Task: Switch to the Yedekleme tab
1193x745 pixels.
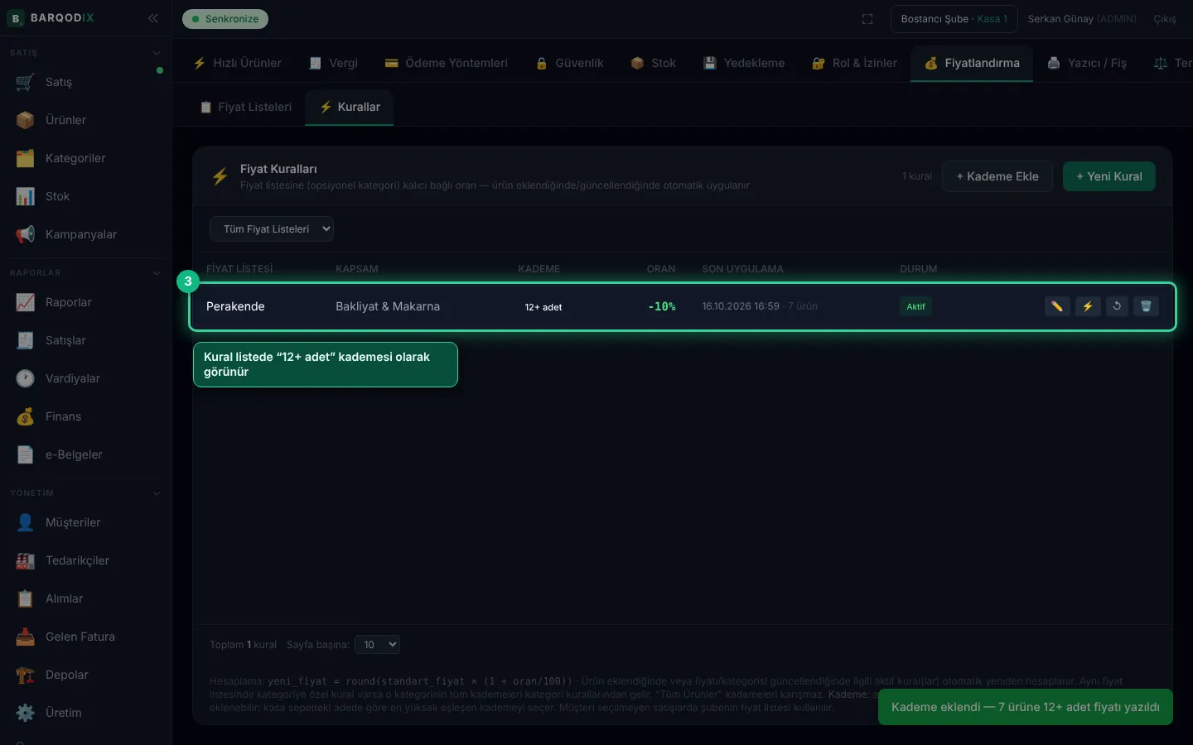Action: point(744,63)
